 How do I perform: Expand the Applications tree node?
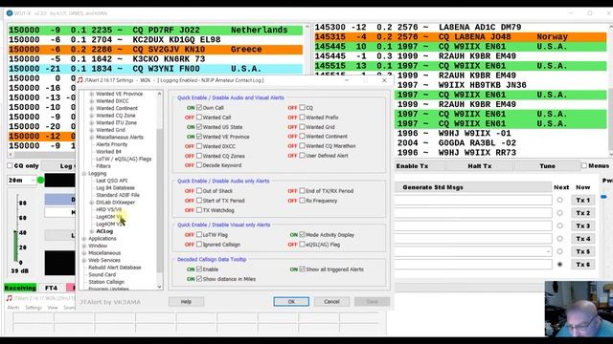[x=84, y=239]
